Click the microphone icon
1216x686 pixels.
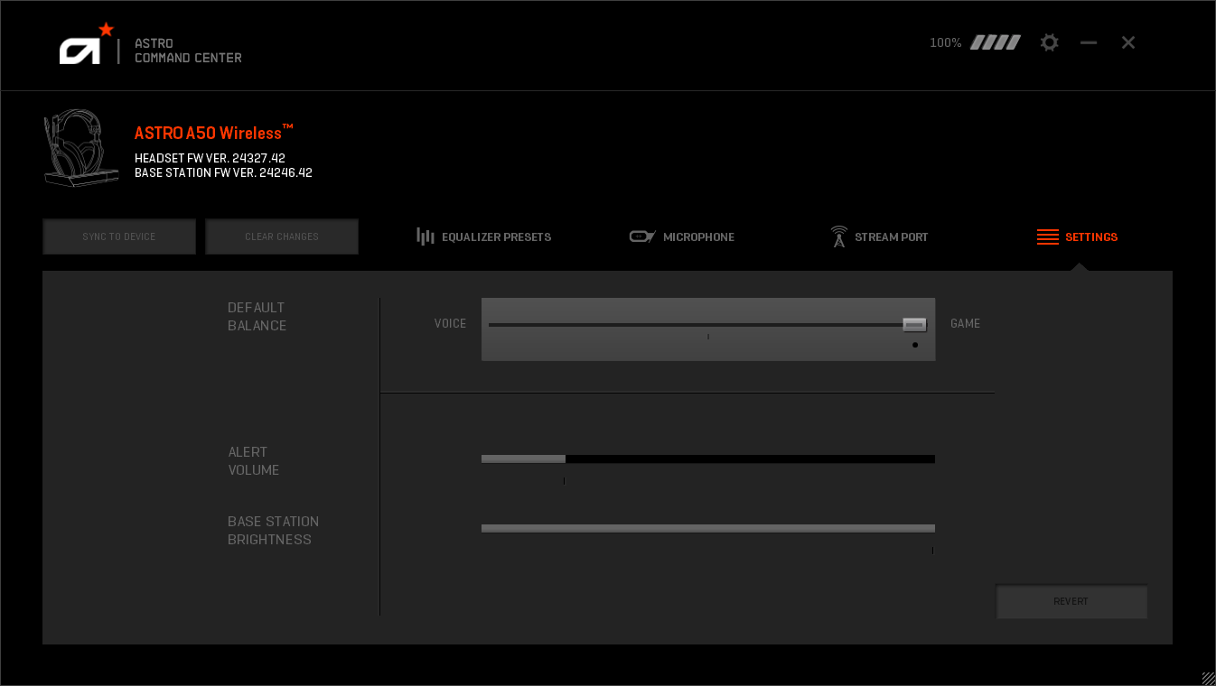pyautogui.click(x=642, y=236)
